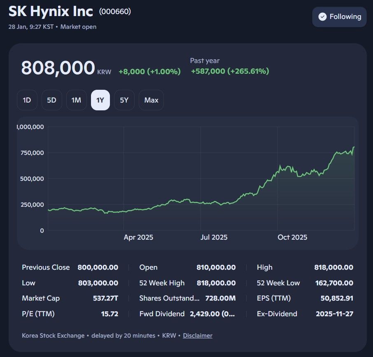Click Previous Close value 800,000.00
The height and width of the screenshot is (357, 373).
(98, 267)
